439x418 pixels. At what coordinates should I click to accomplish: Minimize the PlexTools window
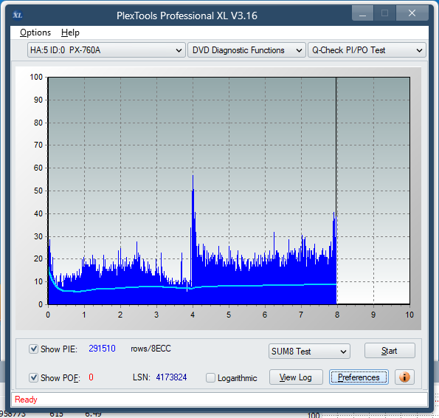(362, 13)
